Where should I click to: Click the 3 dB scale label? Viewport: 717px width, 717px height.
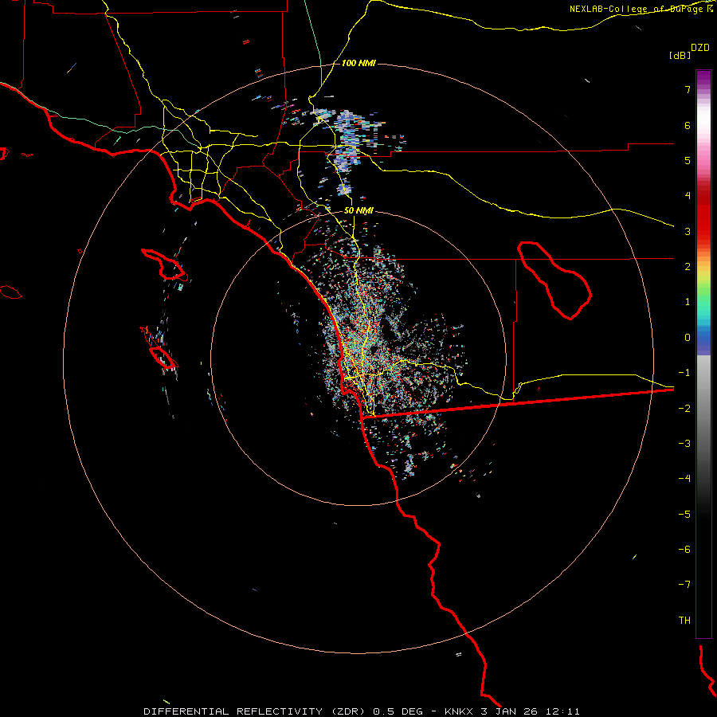pyautogui.click(x=688, y=231)
